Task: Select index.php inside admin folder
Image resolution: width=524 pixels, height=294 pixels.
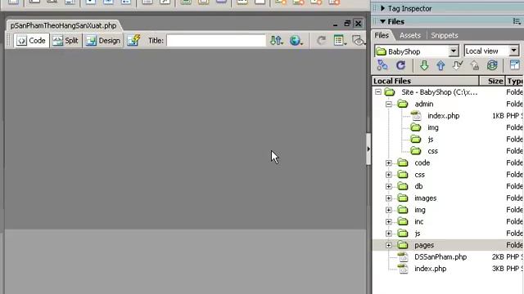Action: (444, 116)
